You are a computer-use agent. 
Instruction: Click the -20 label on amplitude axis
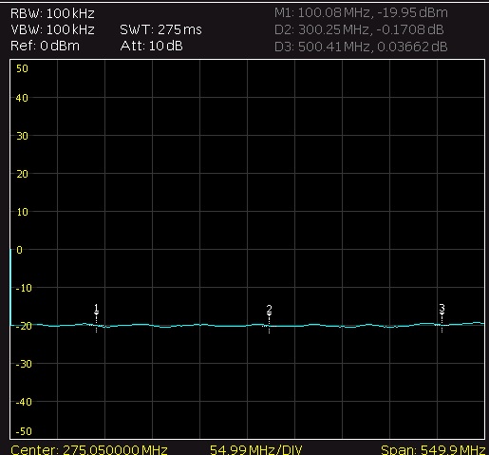point(24,326)
